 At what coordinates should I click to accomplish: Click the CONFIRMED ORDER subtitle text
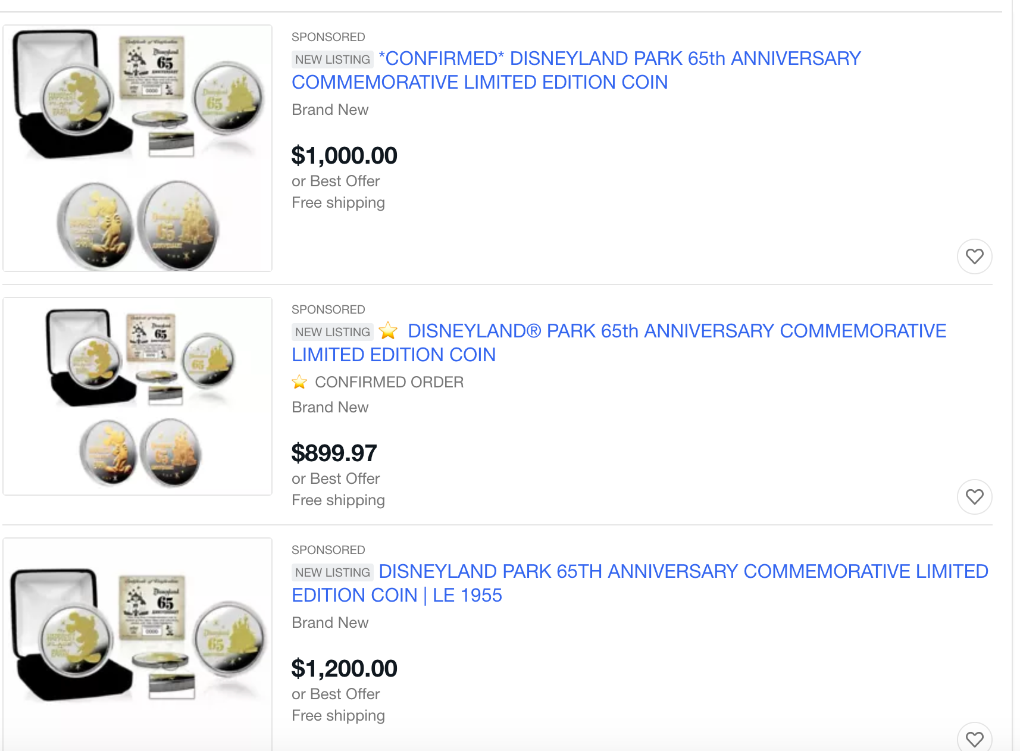coord(389,382)
